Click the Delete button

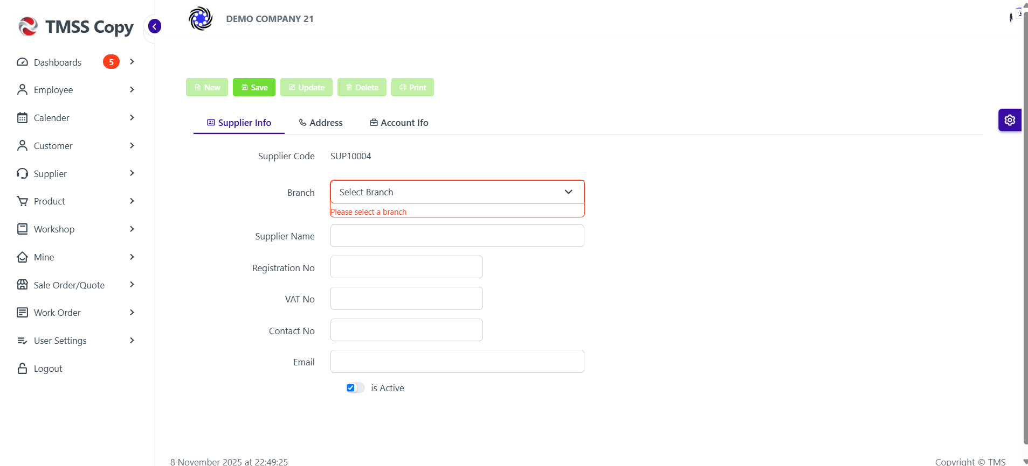tap(362, 87)
